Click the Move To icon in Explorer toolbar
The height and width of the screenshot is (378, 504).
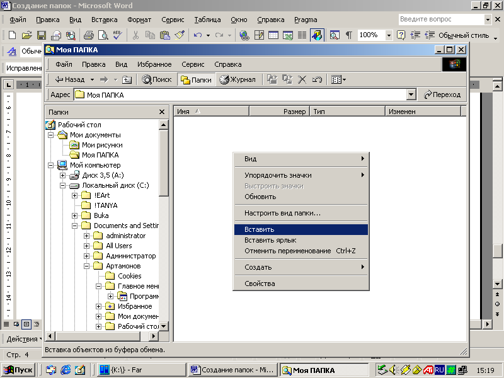point(272,79)
